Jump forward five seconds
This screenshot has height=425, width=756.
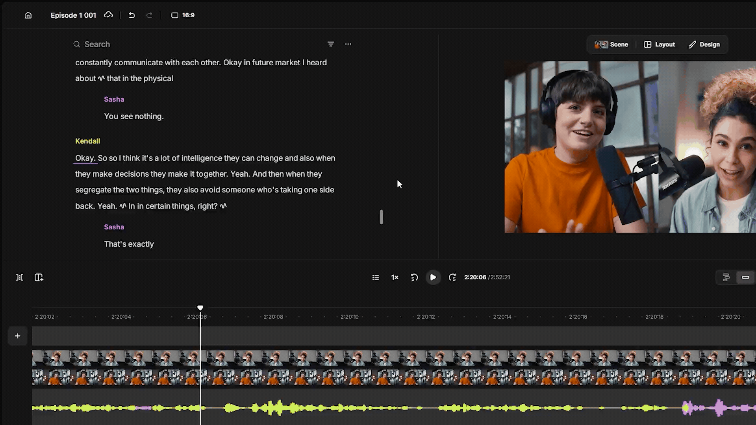coord(452,277)
